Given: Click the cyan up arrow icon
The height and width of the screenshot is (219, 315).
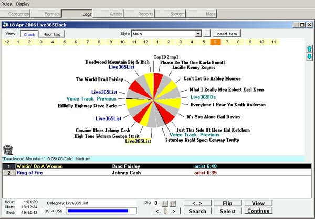Looking at the screenshot, I should point(309,49).
